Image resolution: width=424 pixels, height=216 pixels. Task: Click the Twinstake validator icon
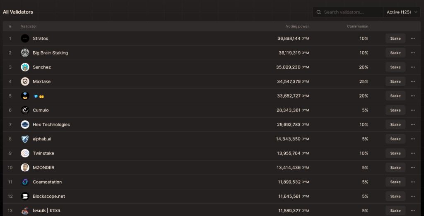25,153
